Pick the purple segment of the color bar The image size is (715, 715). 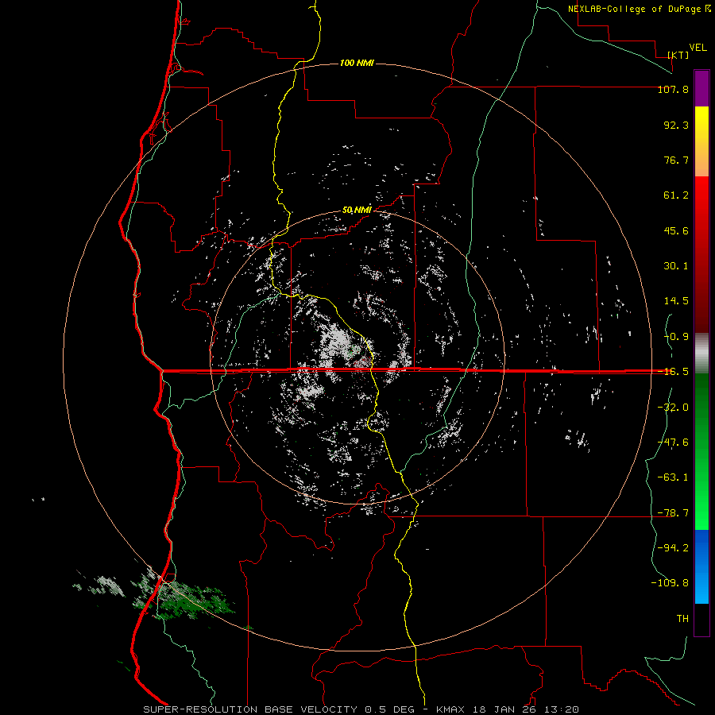tap(701, 88)
